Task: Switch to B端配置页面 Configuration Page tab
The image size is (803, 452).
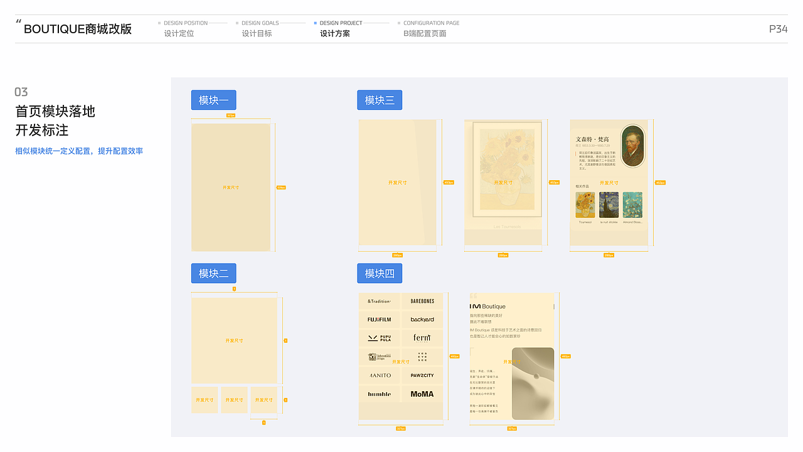Action: (428, 28)
